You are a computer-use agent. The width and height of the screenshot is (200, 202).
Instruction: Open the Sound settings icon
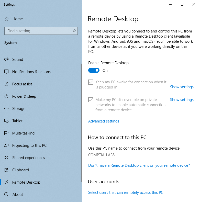click(6, 59)
